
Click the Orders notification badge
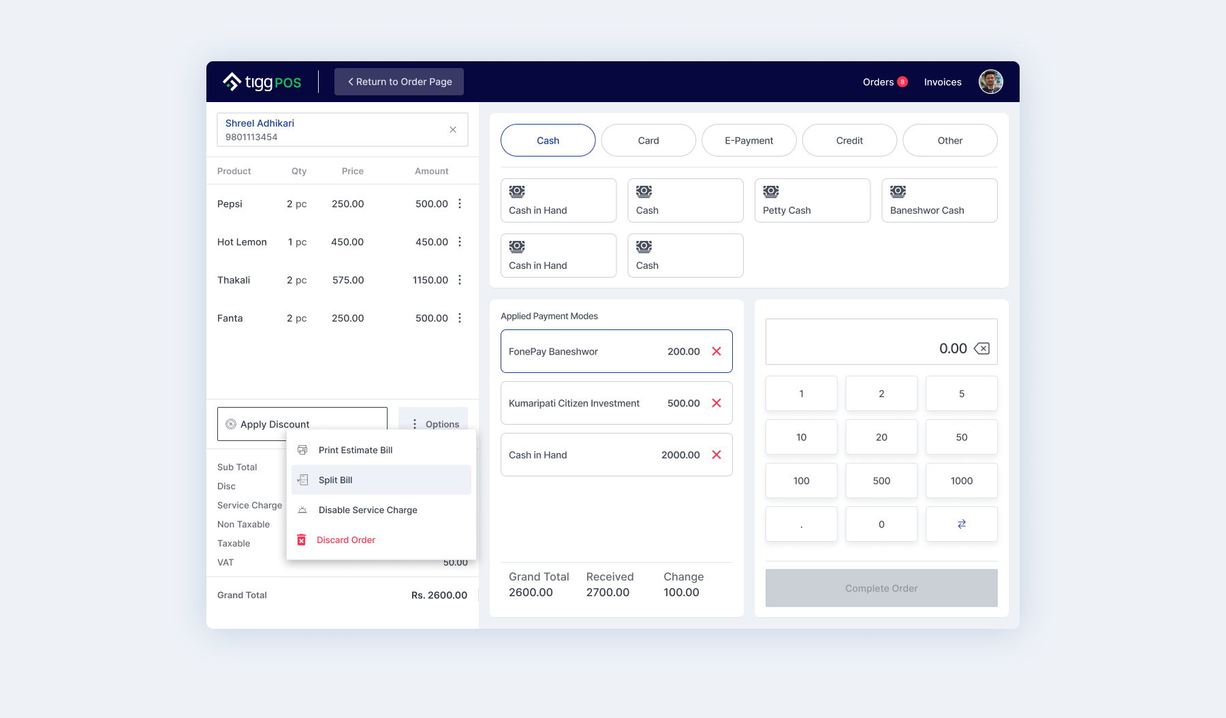click(902, 82)
